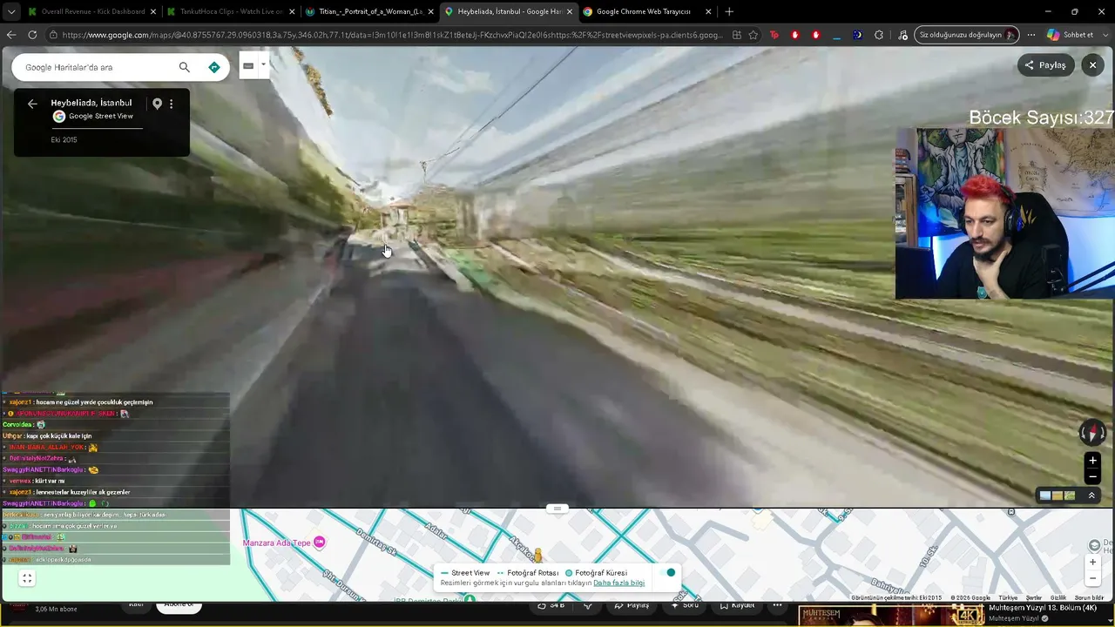
Task: Click the yellow Pegman on the map
Action: pyautogui.click(x=537, y=555)
